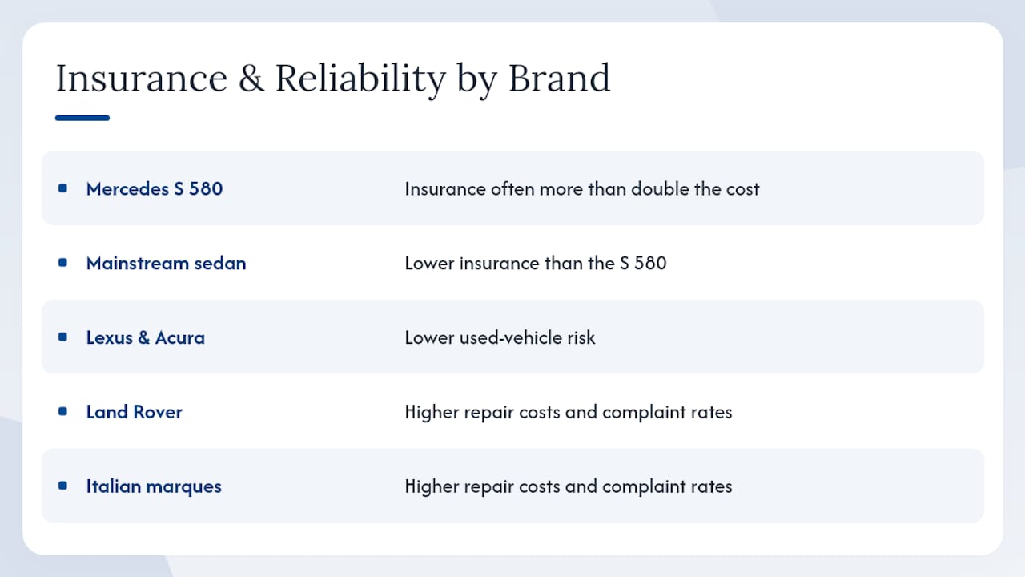Click the blue underline accent below the title
Image resolution: width=1025 pixels, height=577 pixels.
(82, 118)
